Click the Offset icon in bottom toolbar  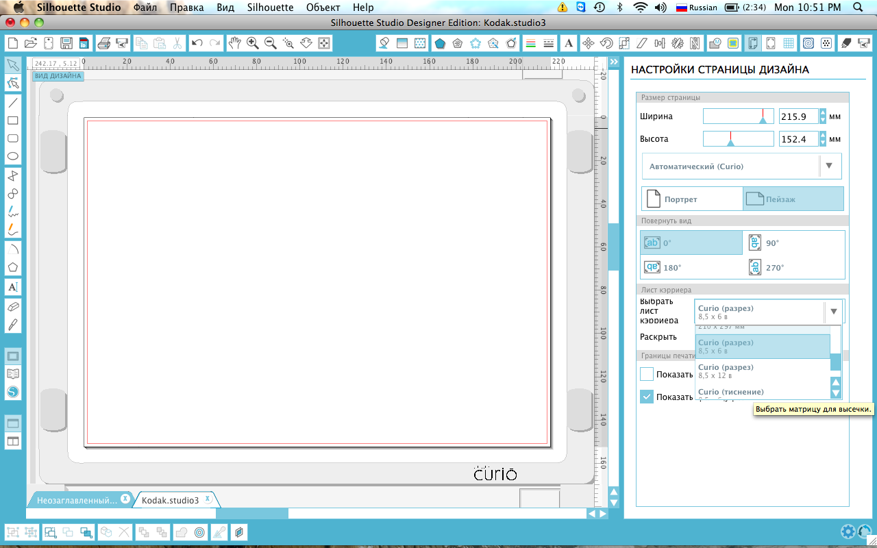click(199, 532)
